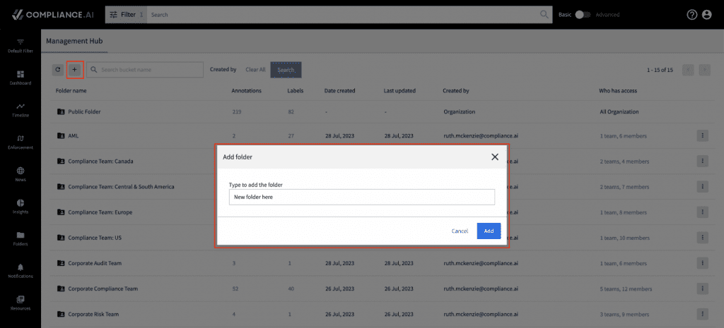Open Compliance Team: Europe folder
This screenshot has height=328, width=724.
click(x=100, y=212)
